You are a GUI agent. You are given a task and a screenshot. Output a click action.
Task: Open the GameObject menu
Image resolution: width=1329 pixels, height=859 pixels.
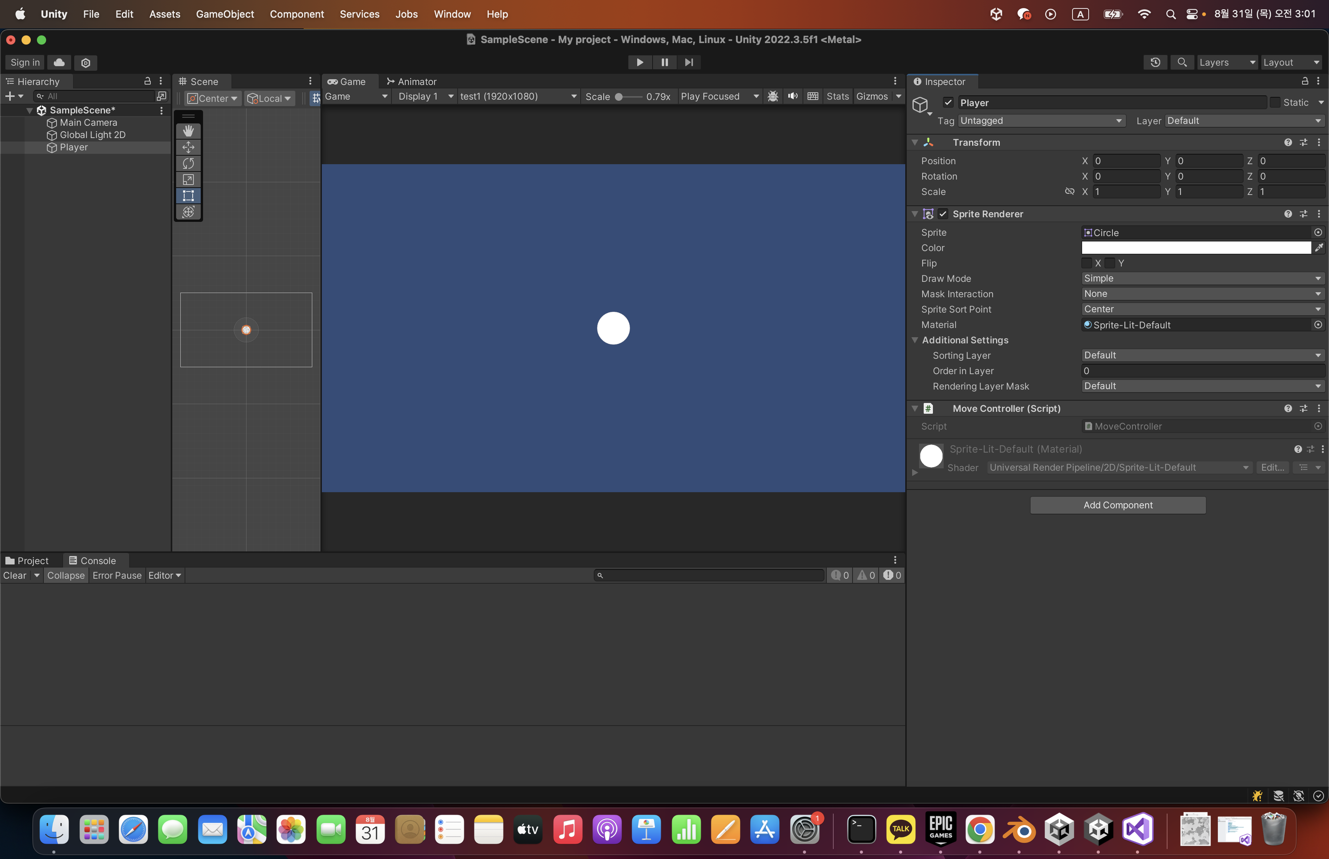224,14
